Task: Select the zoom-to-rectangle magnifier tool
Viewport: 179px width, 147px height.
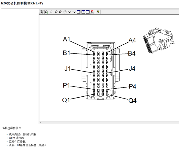Action: click(x=60, y=12)
